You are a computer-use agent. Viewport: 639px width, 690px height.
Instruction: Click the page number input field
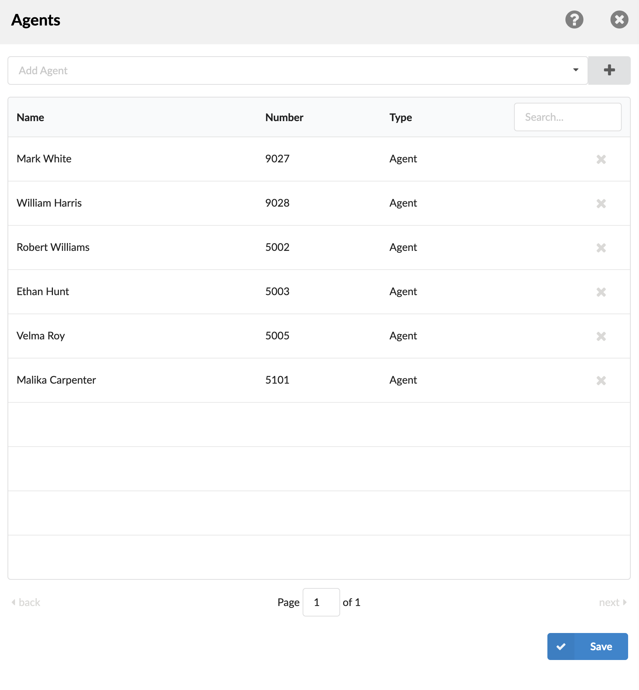point(321,602)
